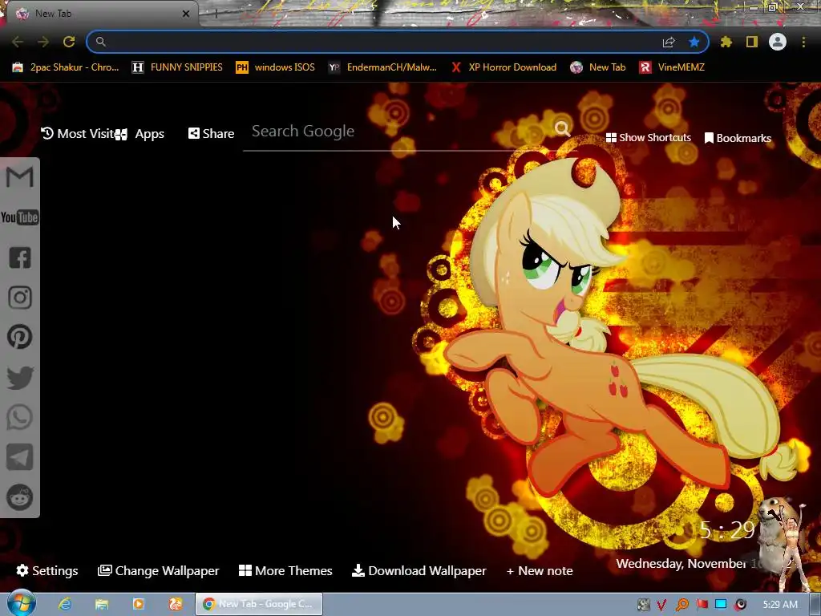Click the magnifier icon beside Search Google
Viewport: 821px width, 616px height.
(x=562, y=128)
